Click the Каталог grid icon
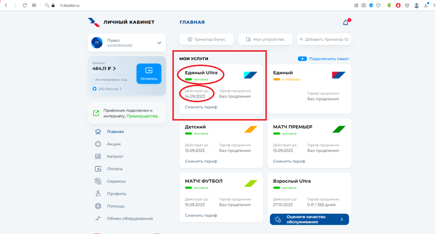Viewport: 444px width, 234px height. [98, 156]
